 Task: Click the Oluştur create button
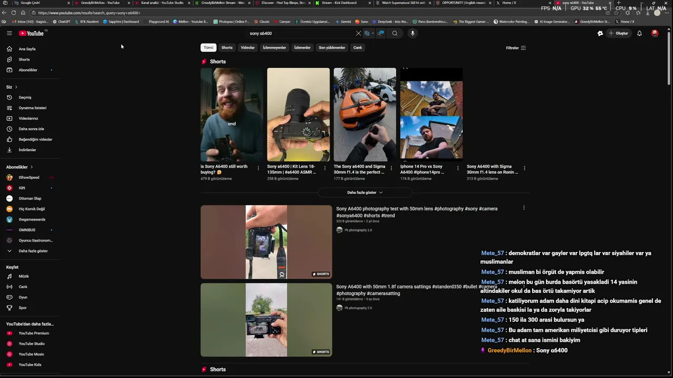coord(618,33)
